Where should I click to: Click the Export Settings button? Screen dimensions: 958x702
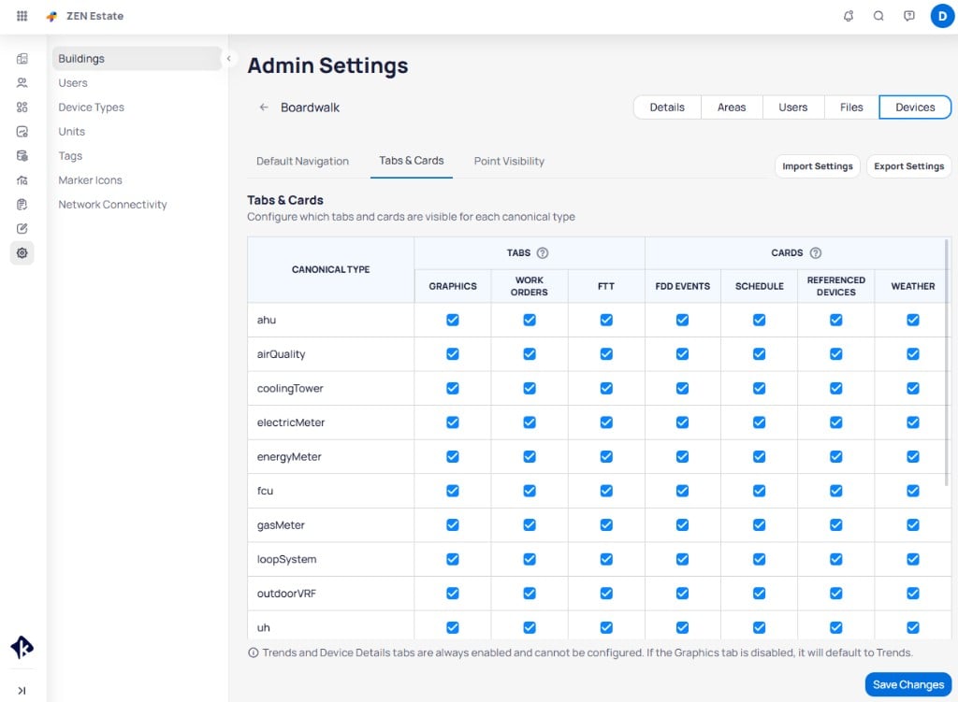pyautogui.click(x=908, y=166)
